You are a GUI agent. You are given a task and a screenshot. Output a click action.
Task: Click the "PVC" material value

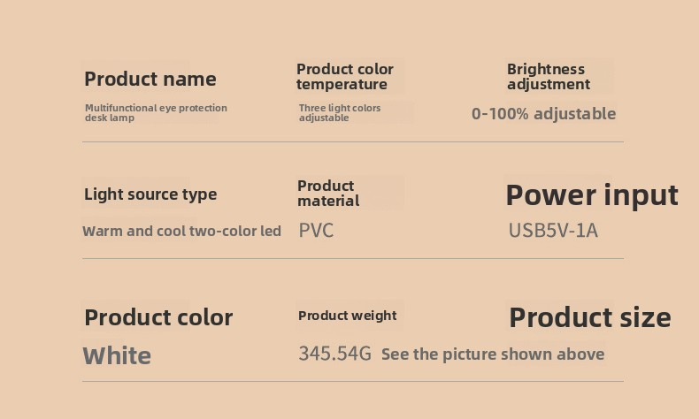[316, 231]
